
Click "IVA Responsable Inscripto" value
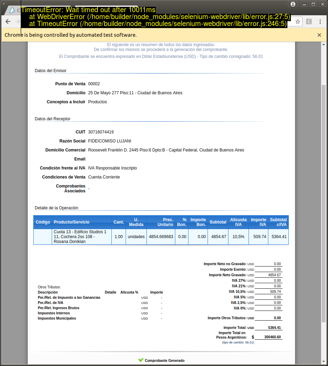(112, 168)
